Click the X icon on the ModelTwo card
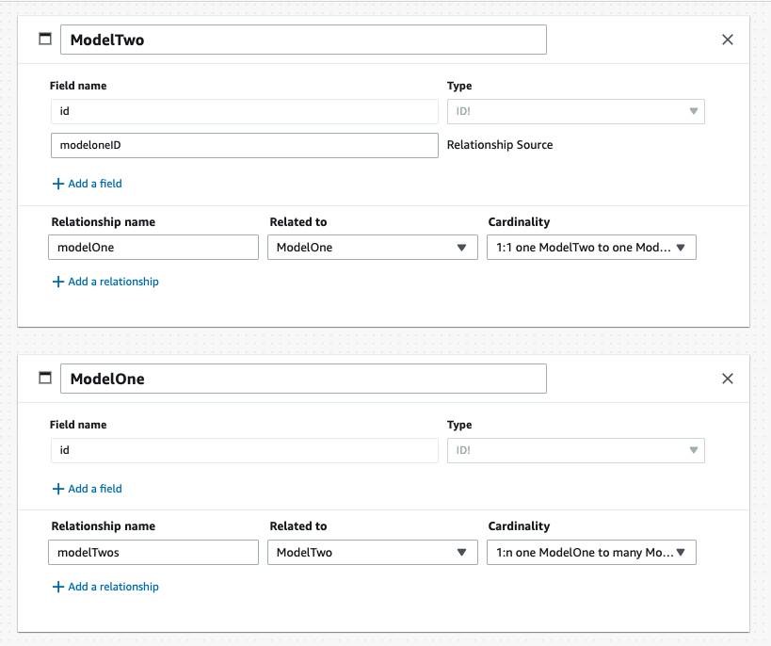The height and width of the screenshot is (646, 771). point(727,40)
